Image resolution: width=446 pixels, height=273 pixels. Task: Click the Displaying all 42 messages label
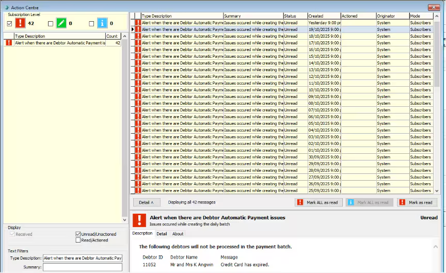click(x=192, y=202)
